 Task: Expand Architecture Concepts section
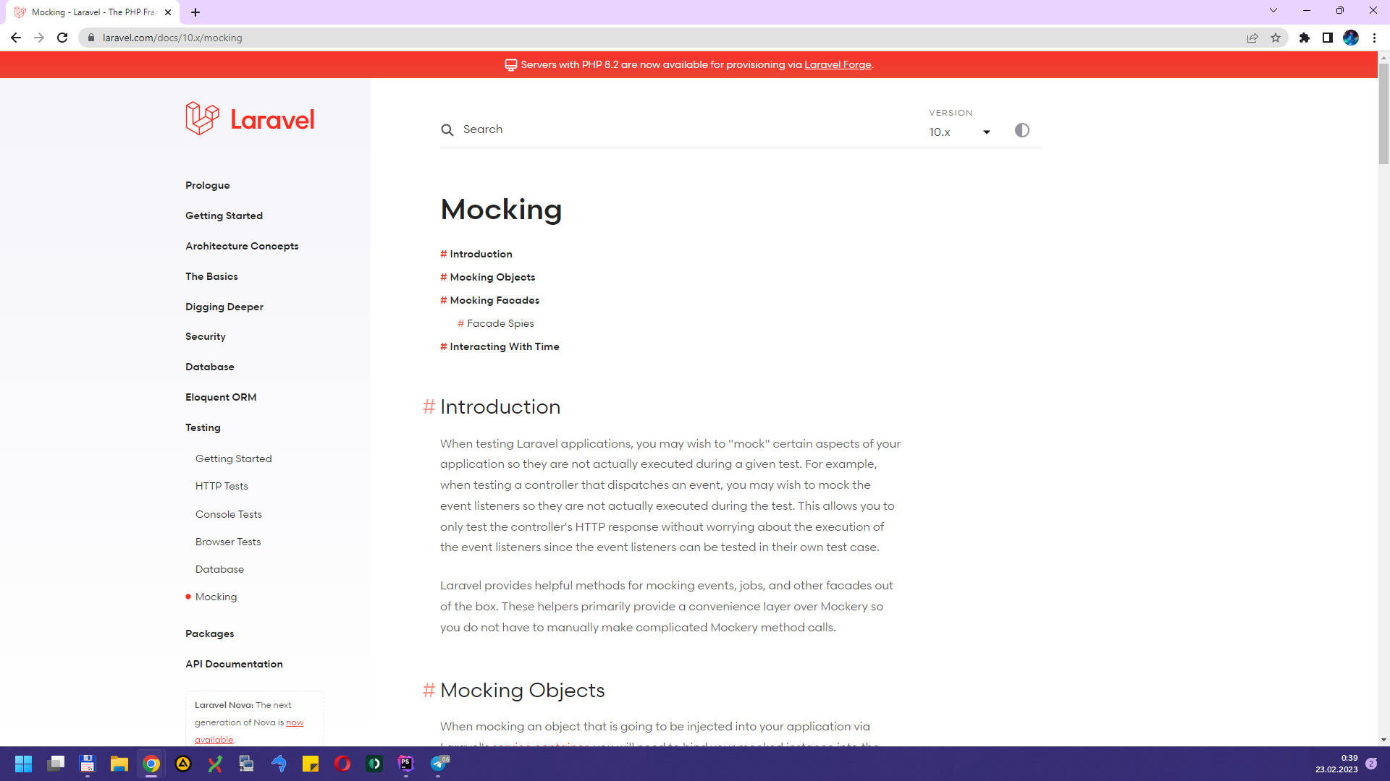coord(242,246)
